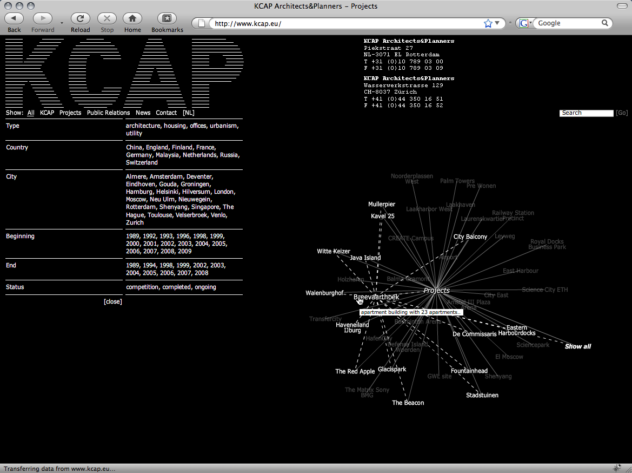632x473 pixels.
Task: Open the Public Relations menu item
Action: (x=108, y=113)
